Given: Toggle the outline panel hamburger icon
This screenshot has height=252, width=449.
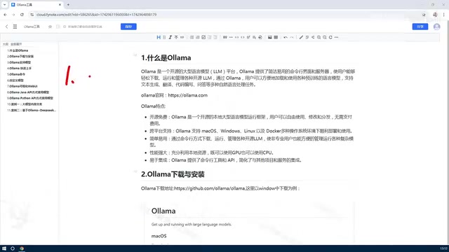Looking at the screenshot, I should 15,27.
